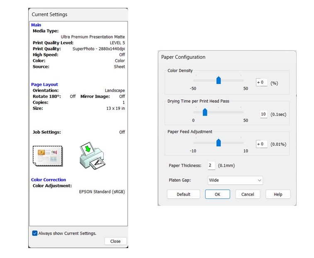This screenshot has height=258, width=314.
Task: Click the Current Settings title
Action: pos(49,14)
